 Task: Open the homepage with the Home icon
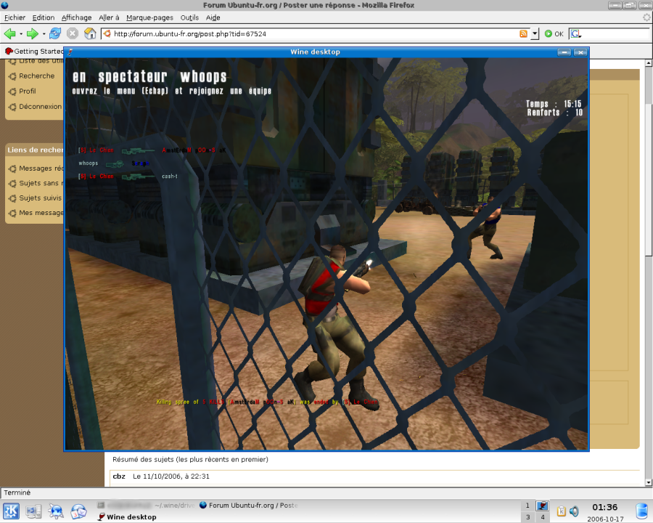coord(89,33)
